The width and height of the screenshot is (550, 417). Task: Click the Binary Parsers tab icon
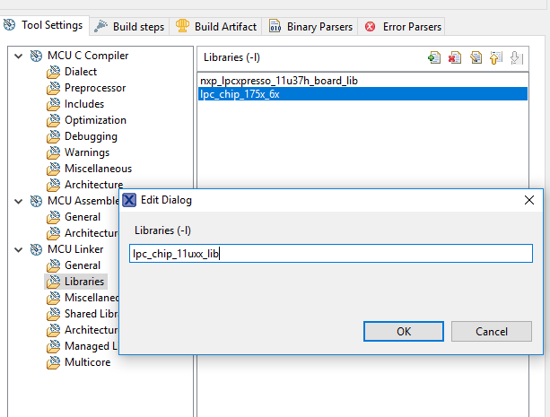pyautogui.click(x=275, y=26)
